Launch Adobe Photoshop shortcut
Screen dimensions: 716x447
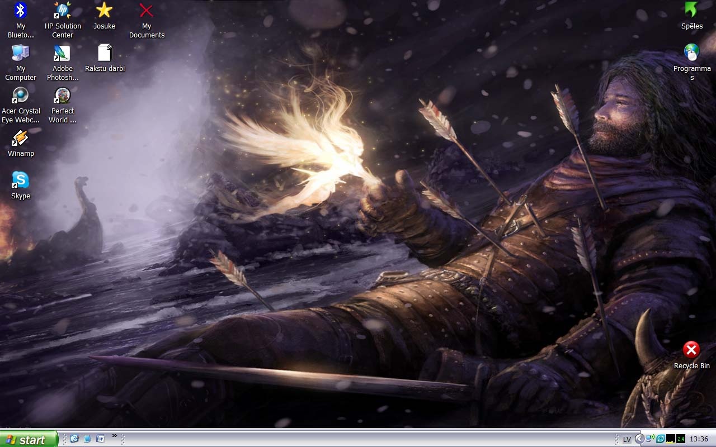(x=63, y=63)
